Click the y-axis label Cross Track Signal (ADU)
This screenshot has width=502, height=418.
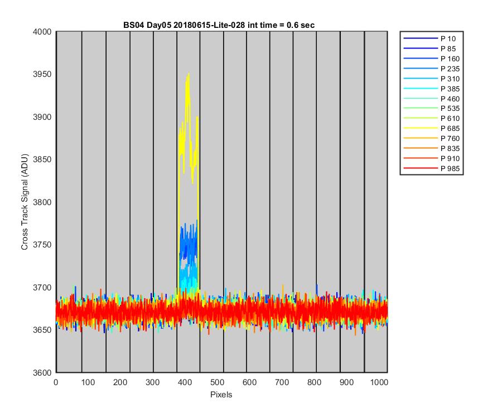[25, 202]
